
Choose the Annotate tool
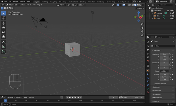[4, 42]
